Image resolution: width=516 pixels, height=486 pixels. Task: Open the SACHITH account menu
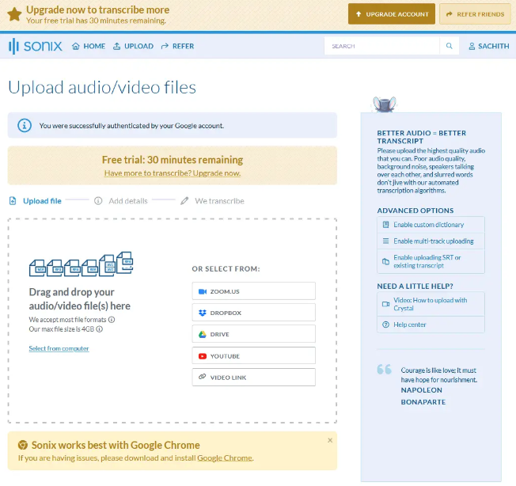click(x=489, y=46)
